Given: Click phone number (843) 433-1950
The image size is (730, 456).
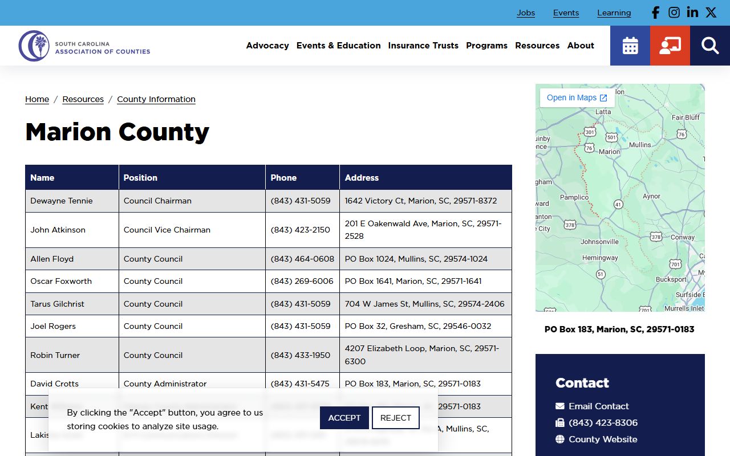Looking at the screenshot, I should point(301,356).
